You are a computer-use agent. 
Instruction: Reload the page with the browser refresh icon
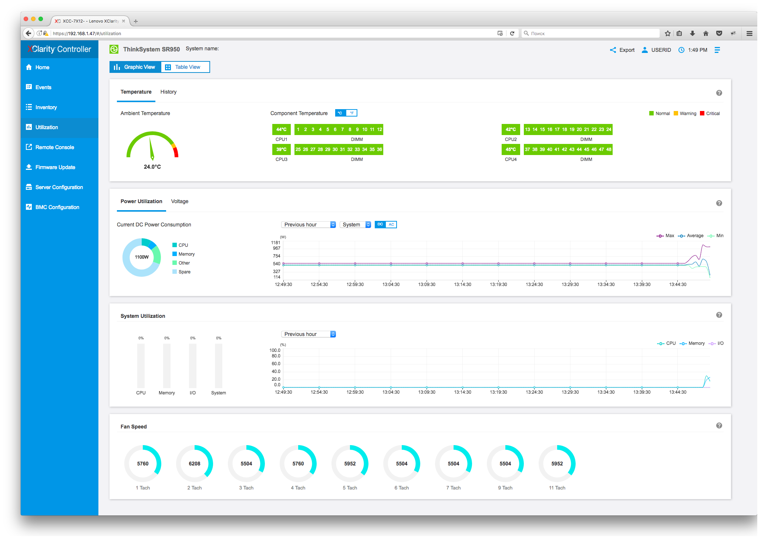click(512, 33)
